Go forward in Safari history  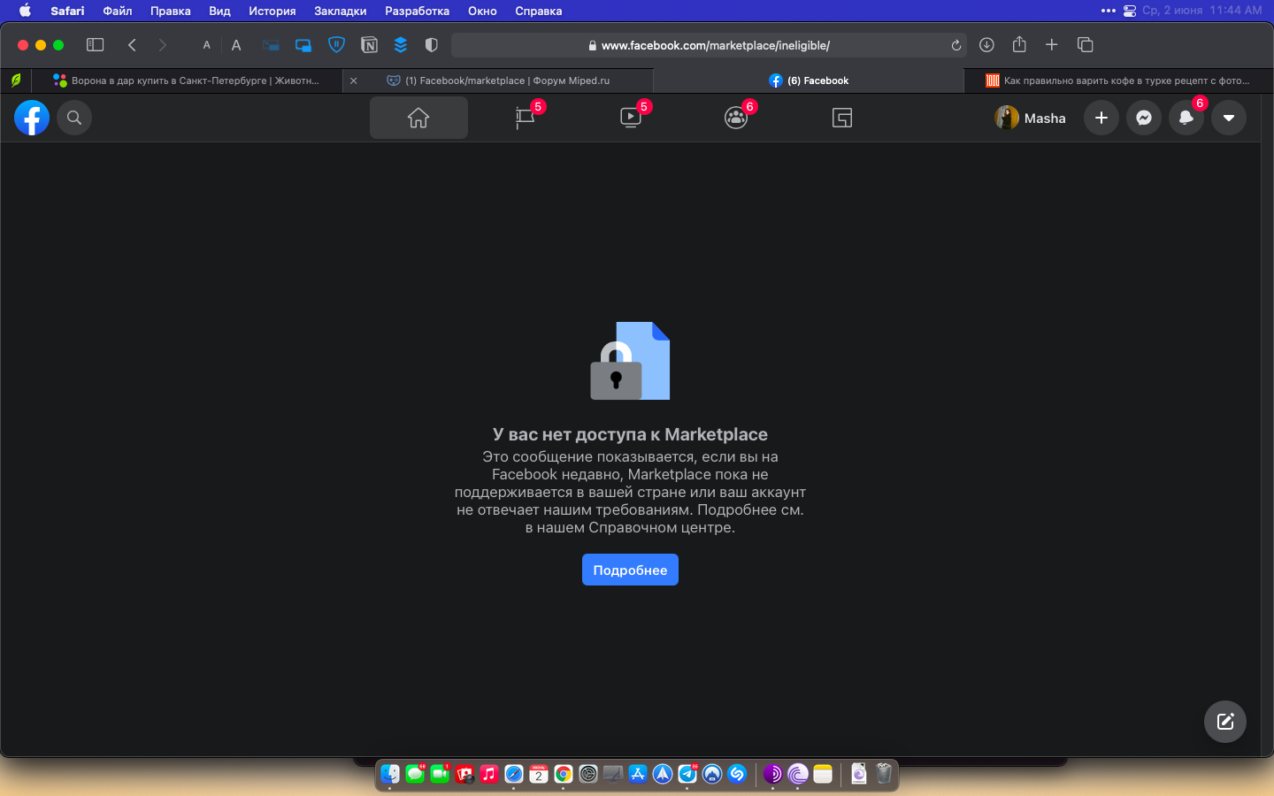tap(162, 45)
